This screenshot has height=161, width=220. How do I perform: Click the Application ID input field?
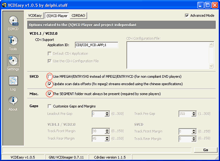96,45
